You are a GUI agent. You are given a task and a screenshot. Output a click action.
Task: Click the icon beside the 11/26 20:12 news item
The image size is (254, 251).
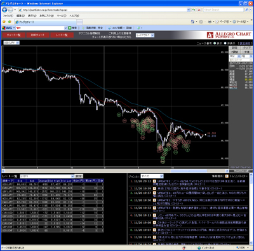pyautogui.click(x=154, y=181)
